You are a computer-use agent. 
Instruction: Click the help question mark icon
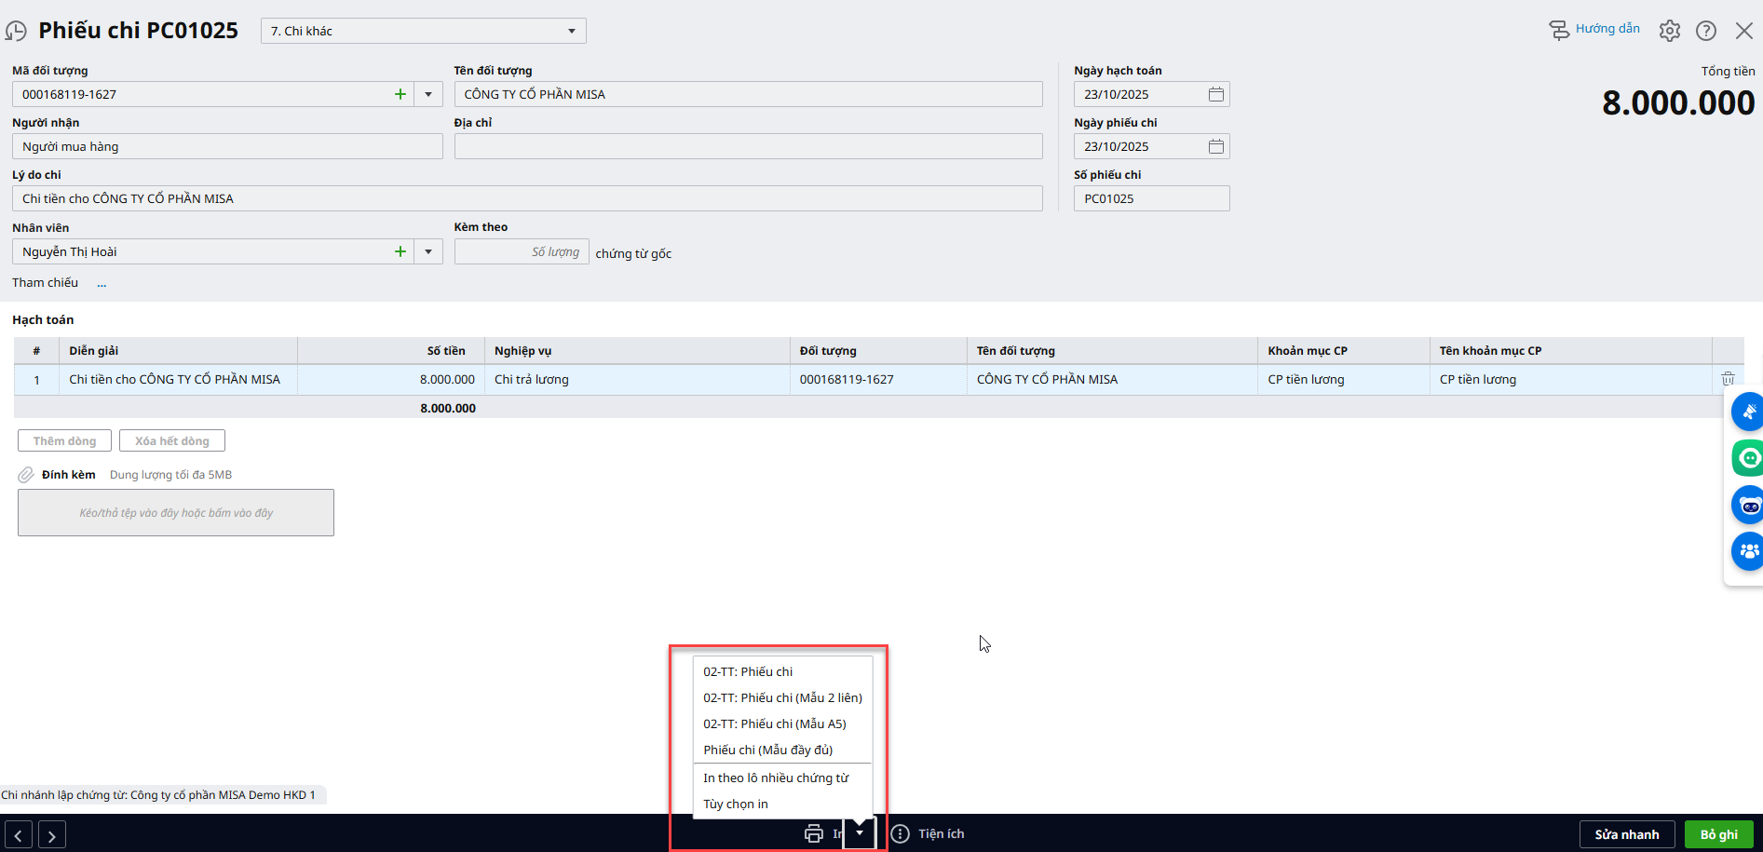click(x=1705, y=31)
